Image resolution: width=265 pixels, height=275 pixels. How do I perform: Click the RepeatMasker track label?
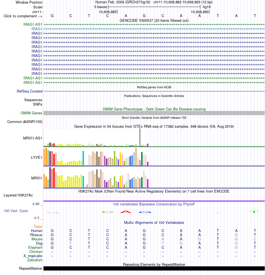coord(31,269)
